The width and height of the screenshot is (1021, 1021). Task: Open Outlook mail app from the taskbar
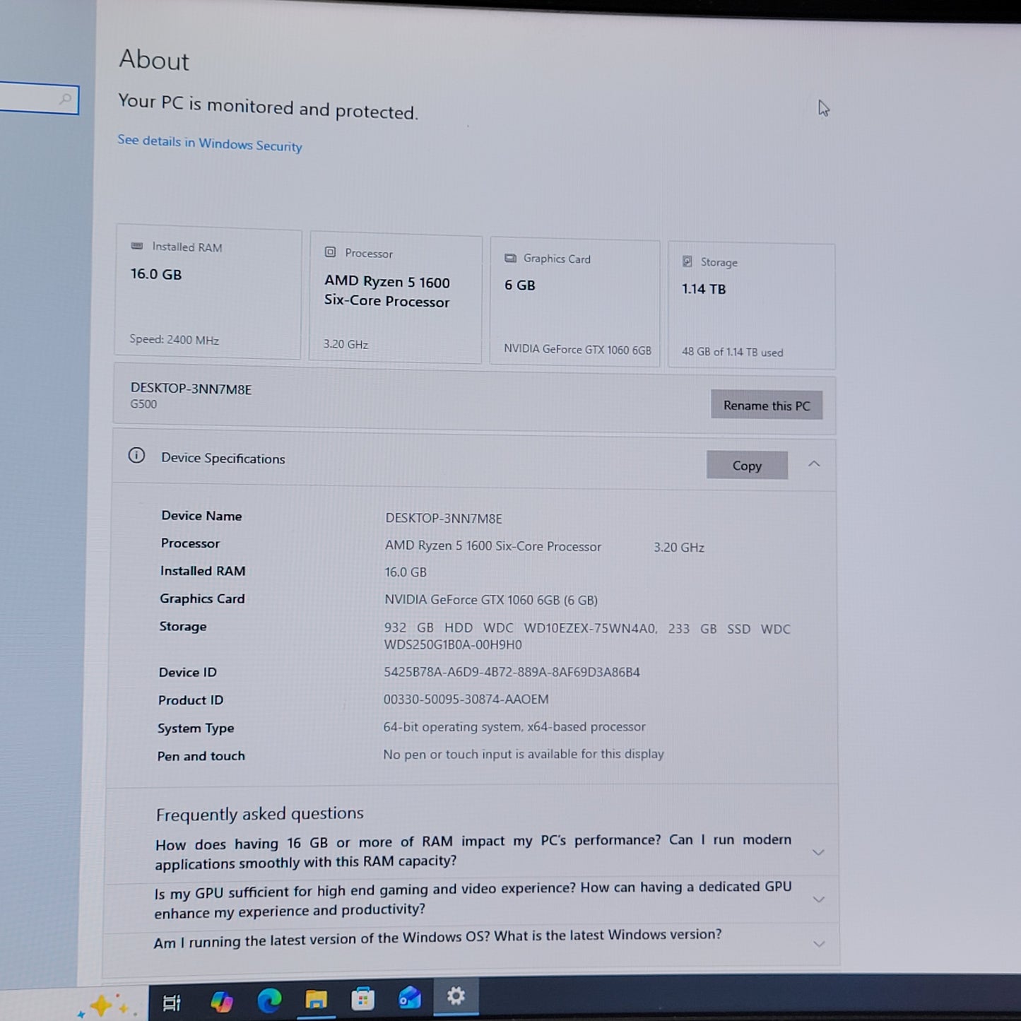[410, 998]
